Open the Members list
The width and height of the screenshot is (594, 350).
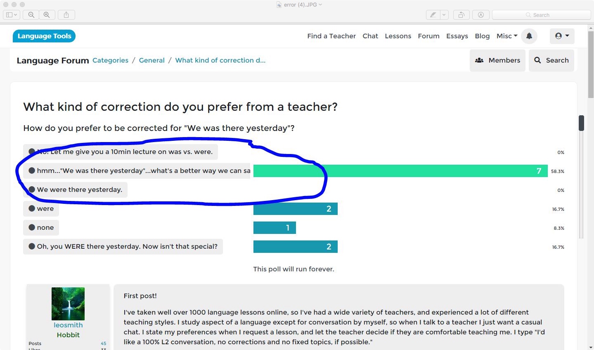(x=497, y=61)
